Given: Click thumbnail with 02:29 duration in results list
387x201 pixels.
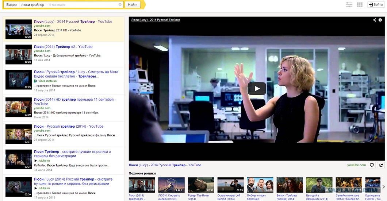Looking at the screenshot, I should pos(19,80).
